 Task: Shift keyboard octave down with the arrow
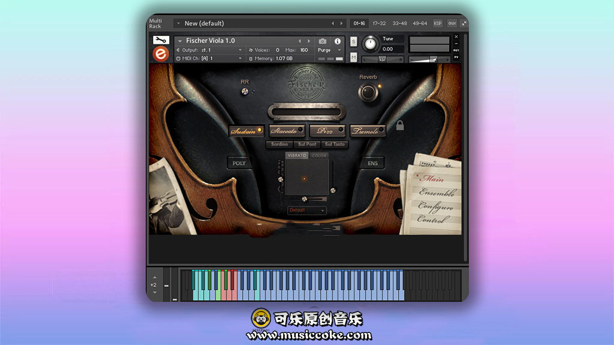point(155,292)
